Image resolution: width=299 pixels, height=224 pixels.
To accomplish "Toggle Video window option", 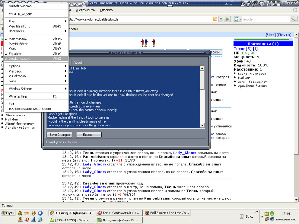I will (36, 49).
